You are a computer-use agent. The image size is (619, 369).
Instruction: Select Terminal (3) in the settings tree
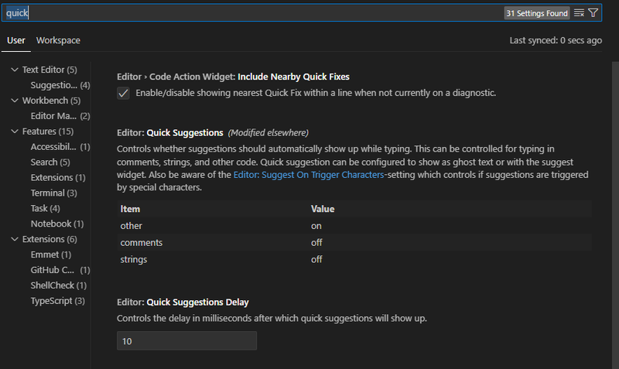53,193
